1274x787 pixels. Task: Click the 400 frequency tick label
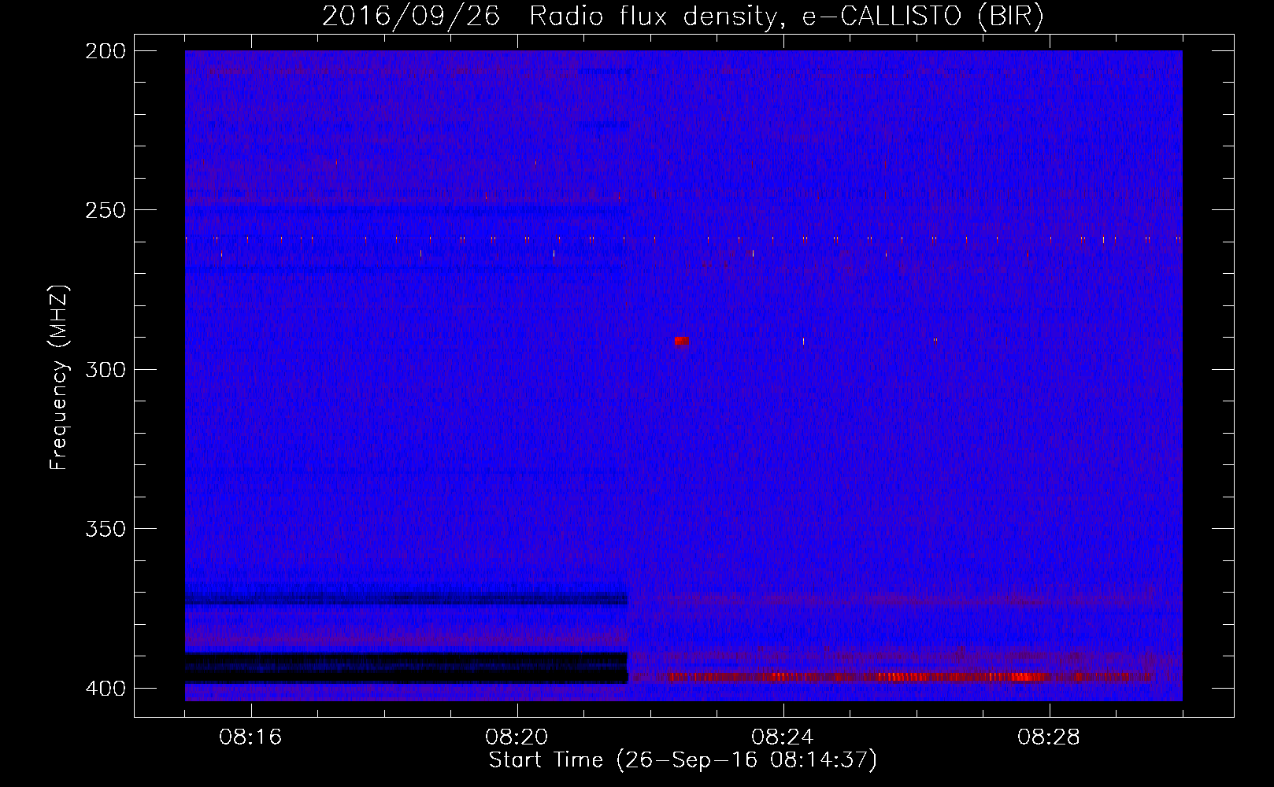pyautogui.click(x=106, y=688)
